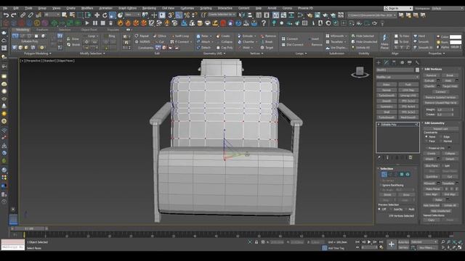This screenshot has height=261, width=465.
Task: Select Element sub-object level in Selection rollout
Action: 408,175
